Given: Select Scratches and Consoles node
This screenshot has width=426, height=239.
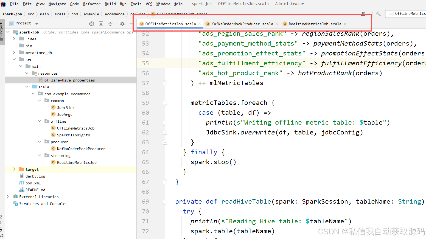Looking at the screenshot, I should click(x=43, y=204).
